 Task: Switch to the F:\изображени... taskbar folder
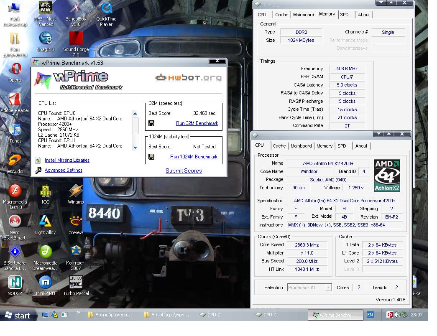coord(111,315)
